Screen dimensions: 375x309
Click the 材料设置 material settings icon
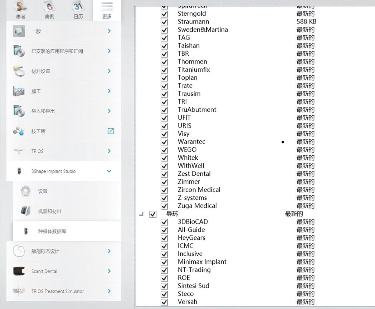[19, 71]
